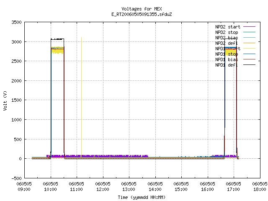Viewport: 268px width, 201px height.
Task: Click the 1000 y-axis tick label
Action: pyautogui.click(x=16, y=120)
